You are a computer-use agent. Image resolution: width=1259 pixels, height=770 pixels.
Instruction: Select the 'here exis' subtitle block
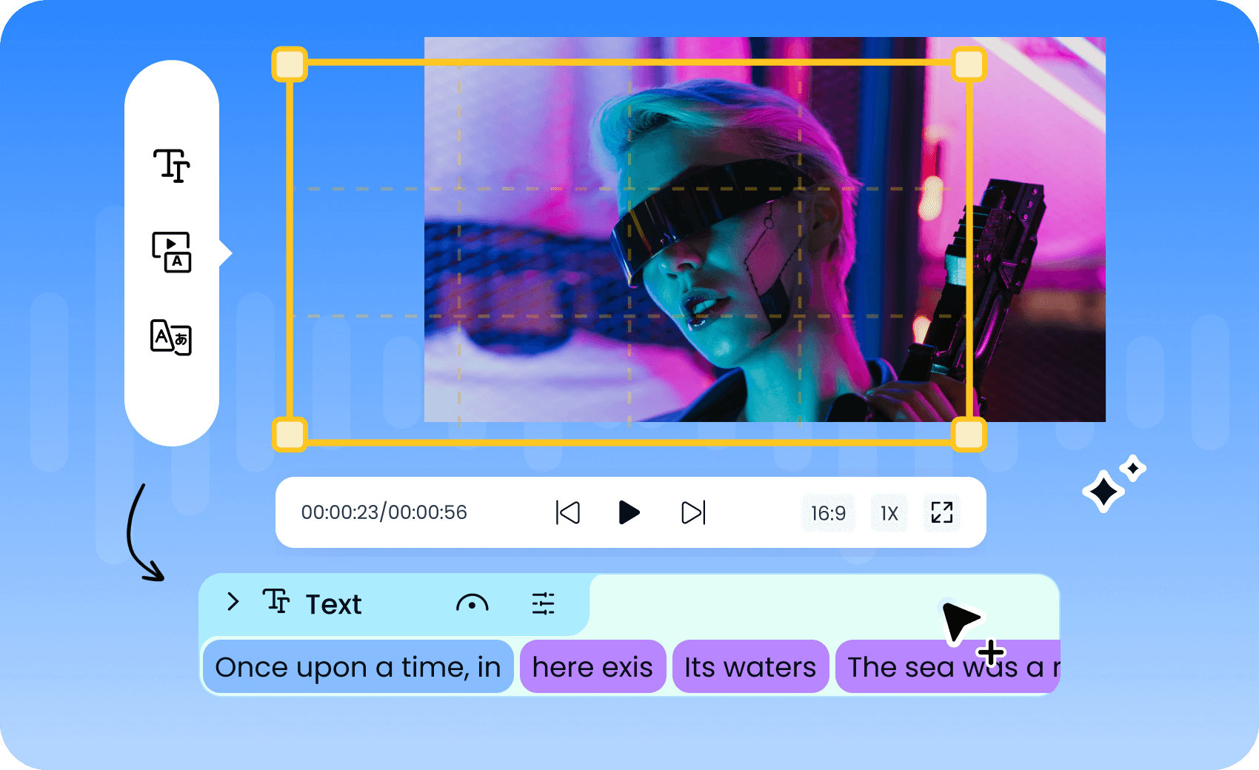(592, 666)
